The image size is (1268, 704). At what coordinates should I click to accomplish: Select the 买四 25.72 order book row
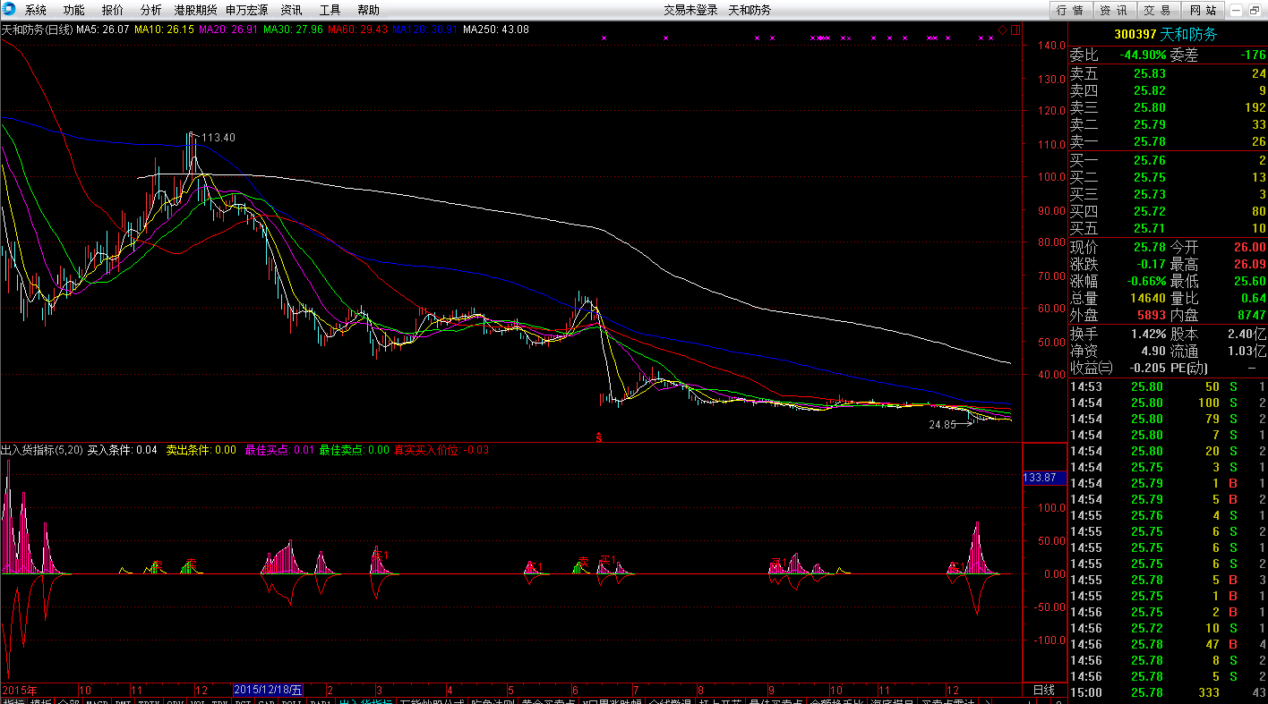click(1168, 211)
